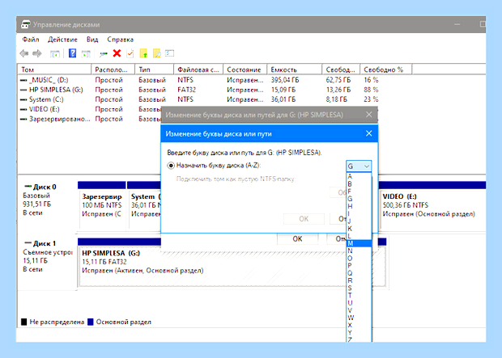Sort by the Состояние column header
The width and height of the screenshot is (502, 358).
[245, 69]
